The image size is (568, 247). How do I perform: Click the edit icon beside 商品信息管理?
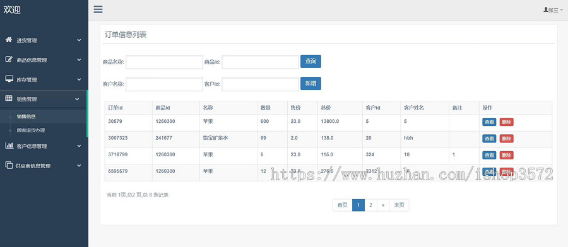click(9, 59)
